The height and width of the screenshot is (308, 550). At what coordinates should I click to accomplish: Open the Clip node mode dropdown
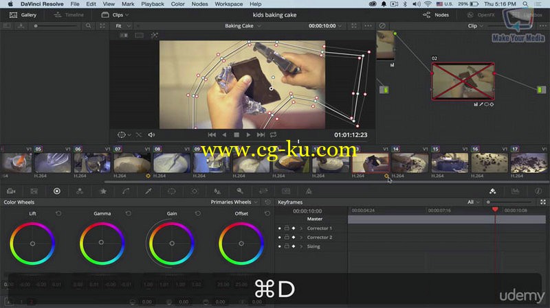[x=475, y=26]
